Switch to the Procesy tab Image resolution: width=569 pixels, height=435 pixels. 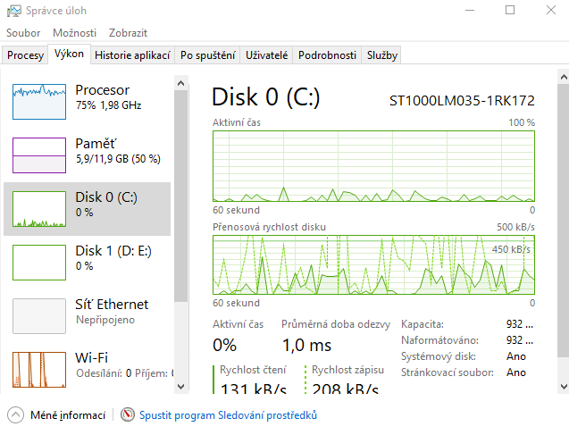26,55
